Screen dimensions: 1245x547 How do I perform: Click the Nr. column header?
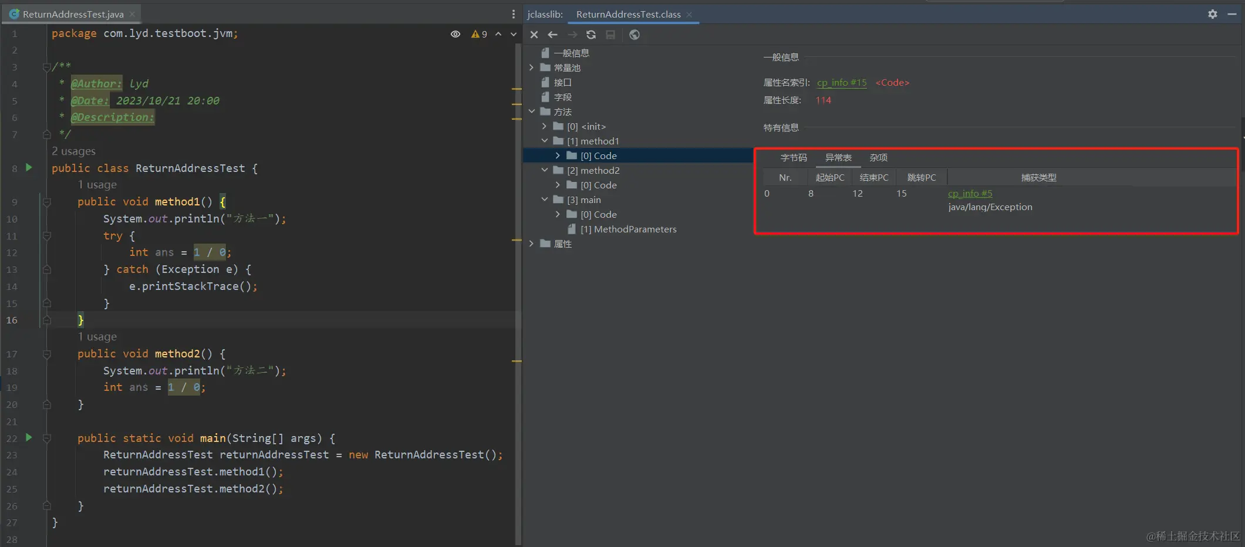tap(785, 177)
